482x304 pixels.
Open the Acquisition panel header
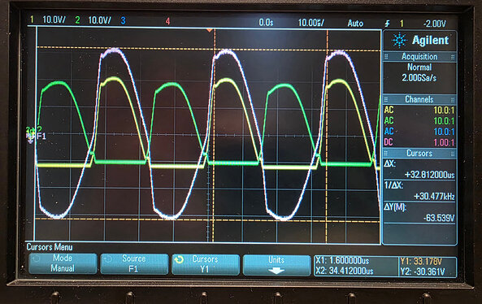coord(419,57)
